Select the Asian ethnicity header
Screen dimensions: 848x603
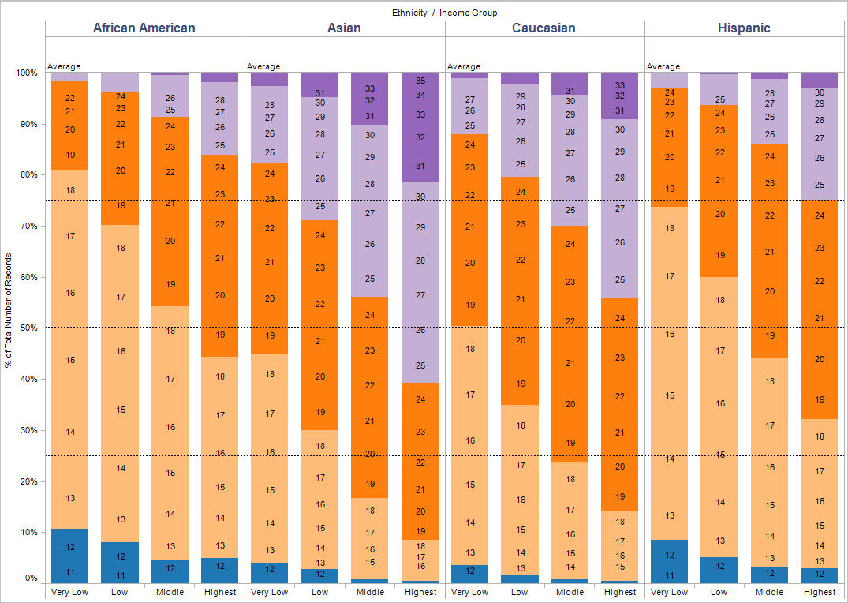click(344, 28)
